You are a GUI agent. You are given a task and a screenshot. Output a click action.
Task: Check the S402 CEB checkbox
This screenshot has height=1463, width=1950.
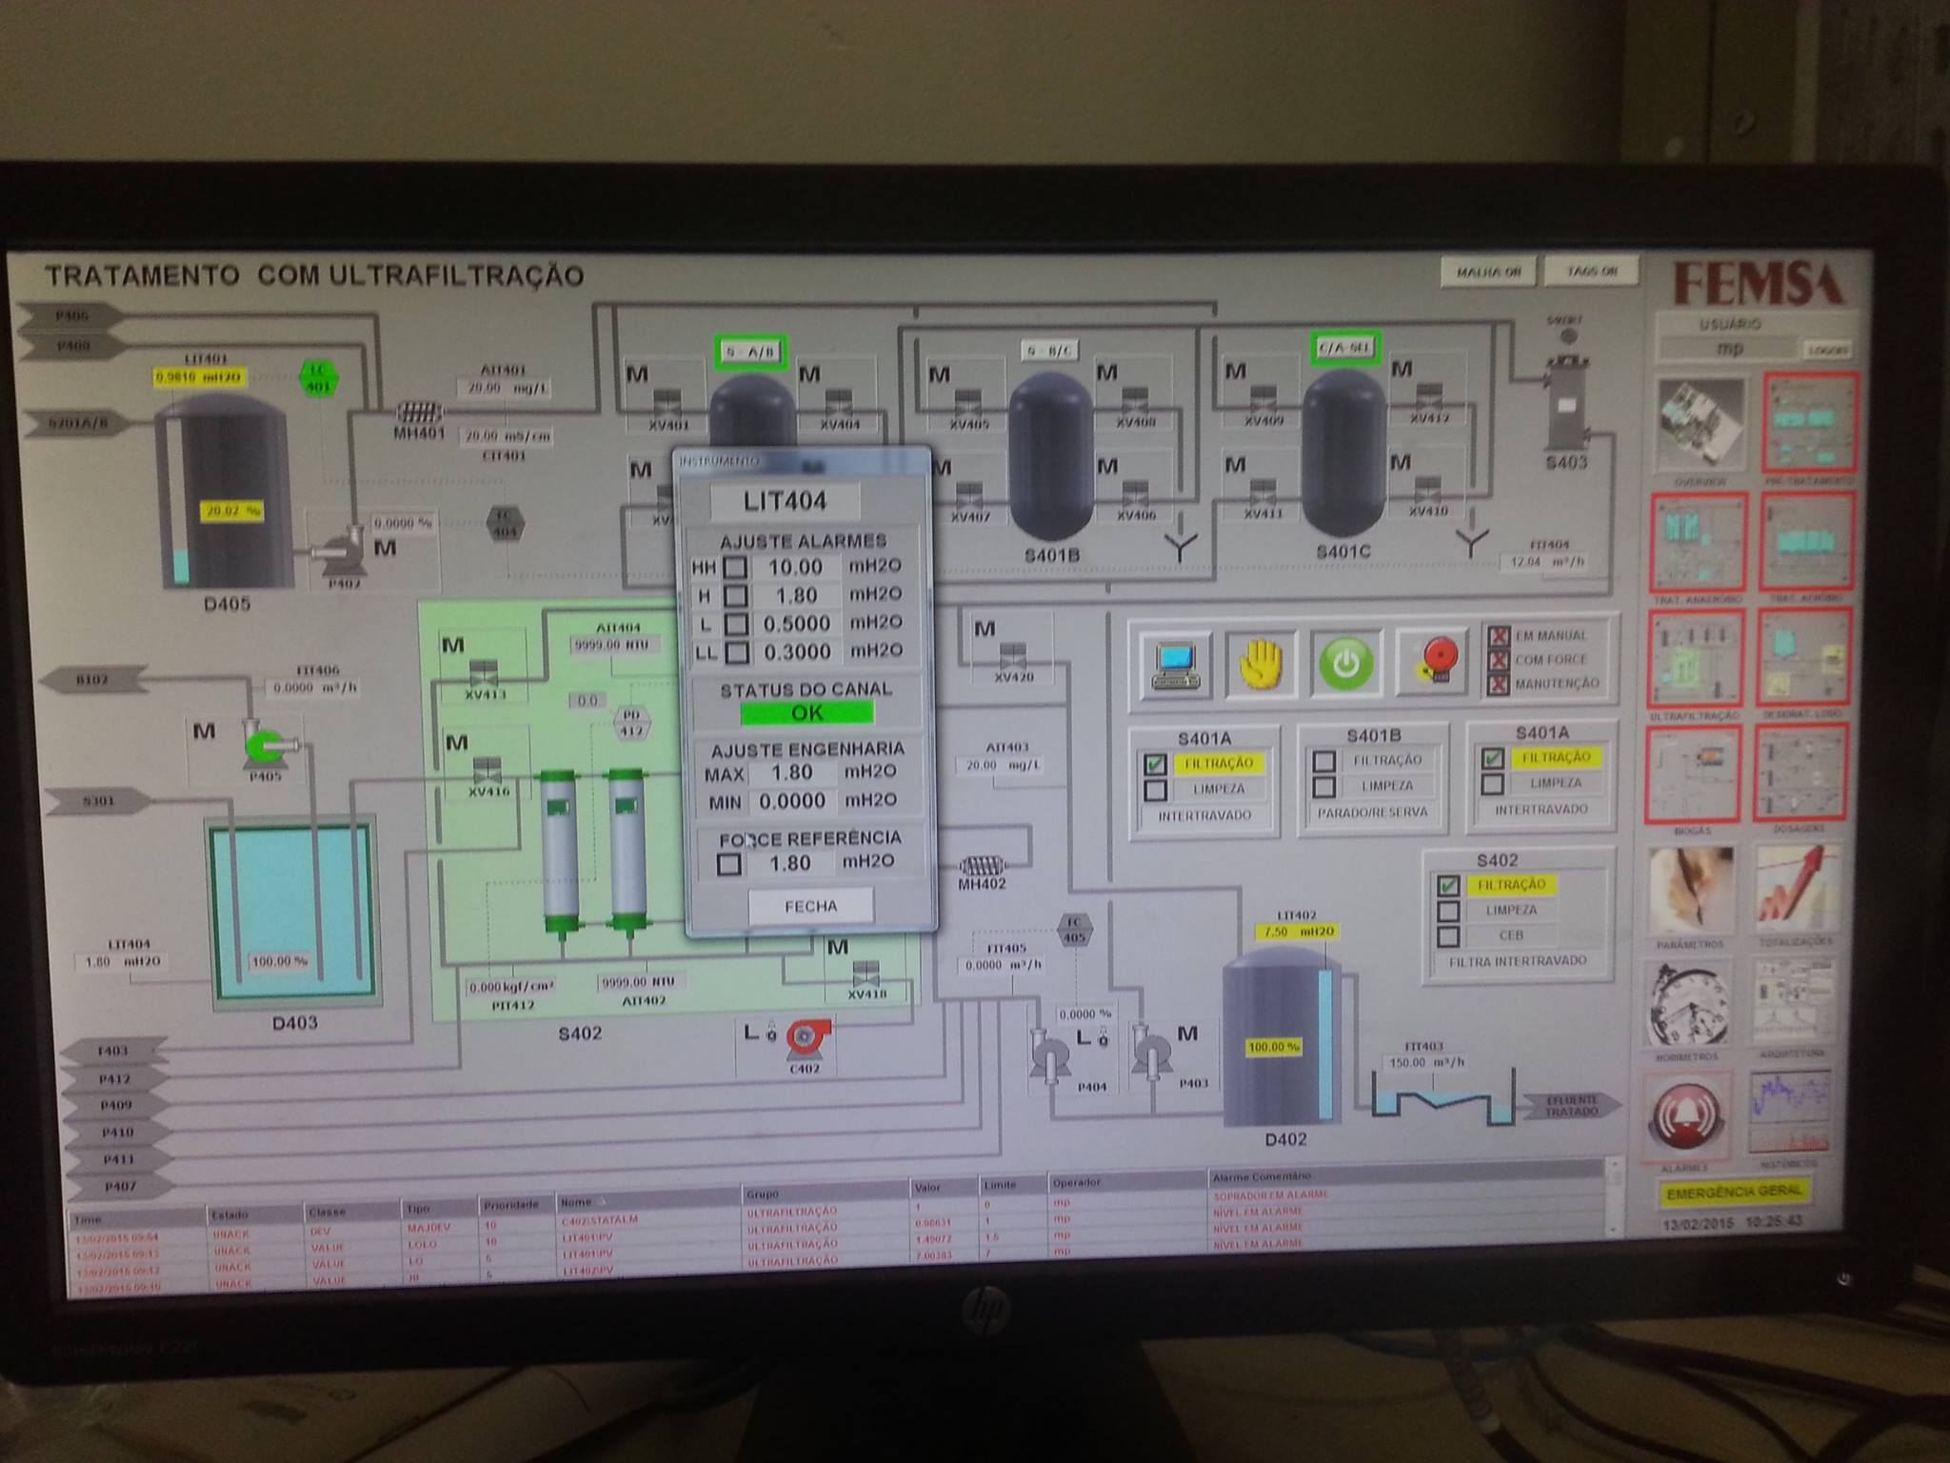click(x=1448, y=935)
